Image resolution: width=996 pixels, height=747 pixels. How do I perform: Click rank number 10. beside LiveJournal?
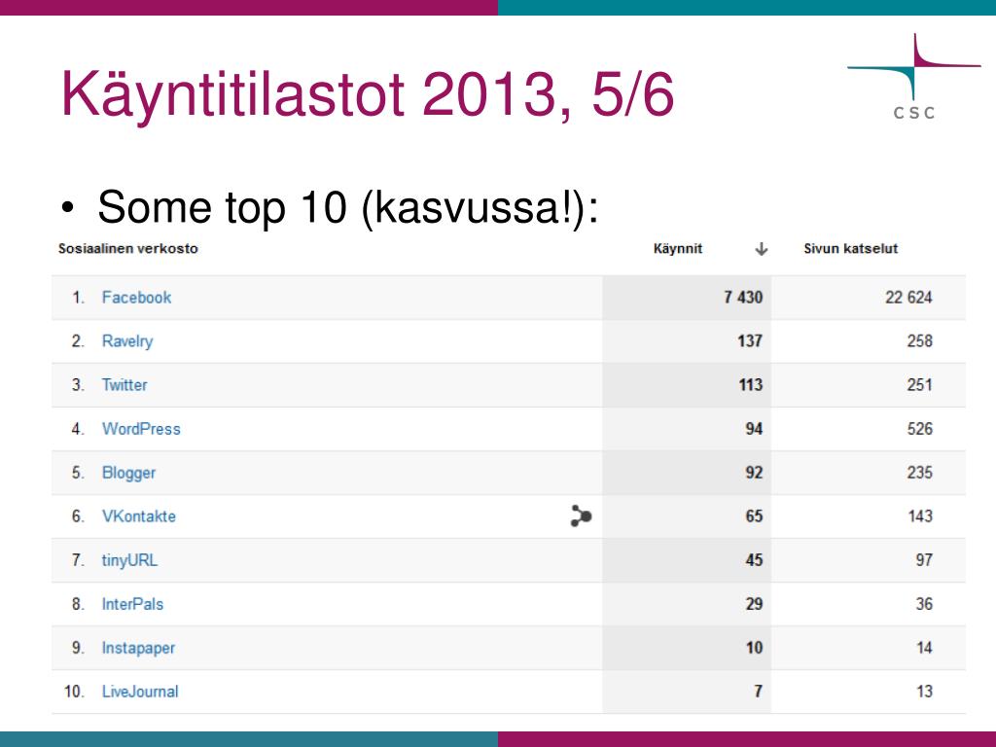(x=74, y=692)
